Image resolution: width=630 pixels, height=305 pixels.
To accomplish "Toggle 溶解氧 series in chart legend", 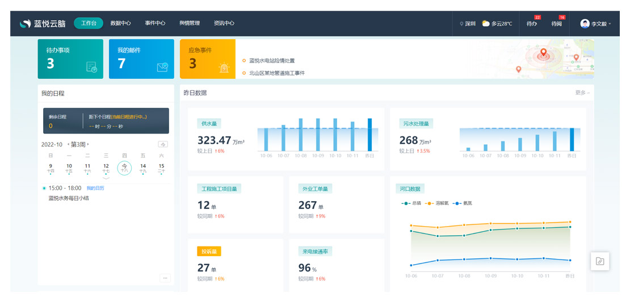I will pyautogui.click(x=434, y=203).
